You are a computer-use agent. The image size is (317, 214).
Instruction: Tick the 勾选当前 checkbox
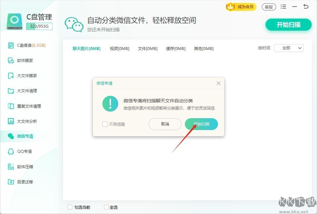click(x=70, y=207)
